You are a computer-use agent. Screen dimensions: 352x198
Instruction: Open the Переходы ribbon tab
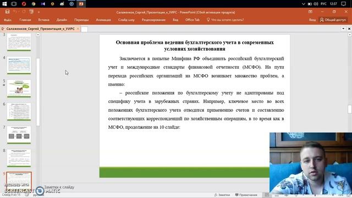[x=81, y=20]
